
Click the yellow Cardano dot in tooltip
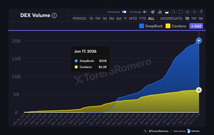76,67
